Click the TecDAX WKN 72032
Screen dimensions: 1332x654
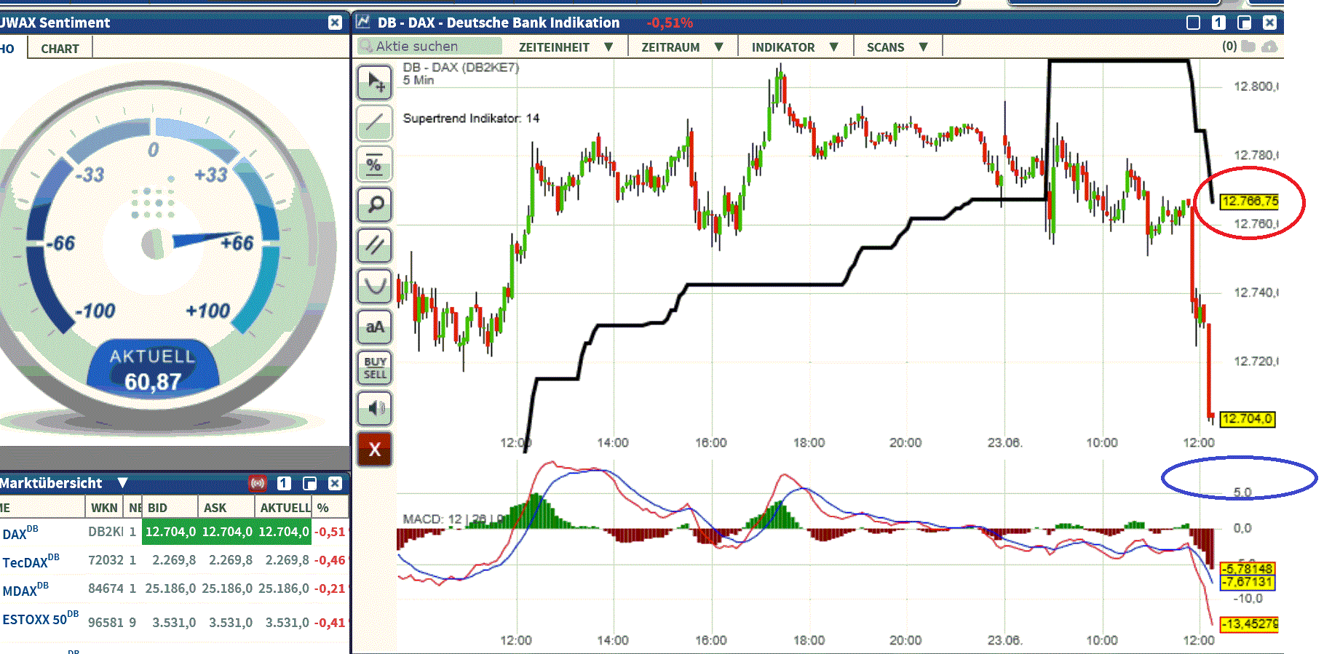click(x=106, y=560)
